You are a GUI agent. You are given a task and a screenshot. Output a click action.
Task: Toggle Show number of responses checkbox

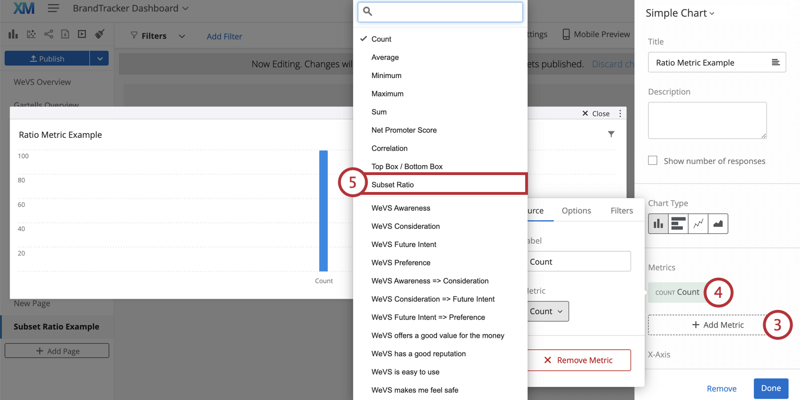[x=653, y=160]
